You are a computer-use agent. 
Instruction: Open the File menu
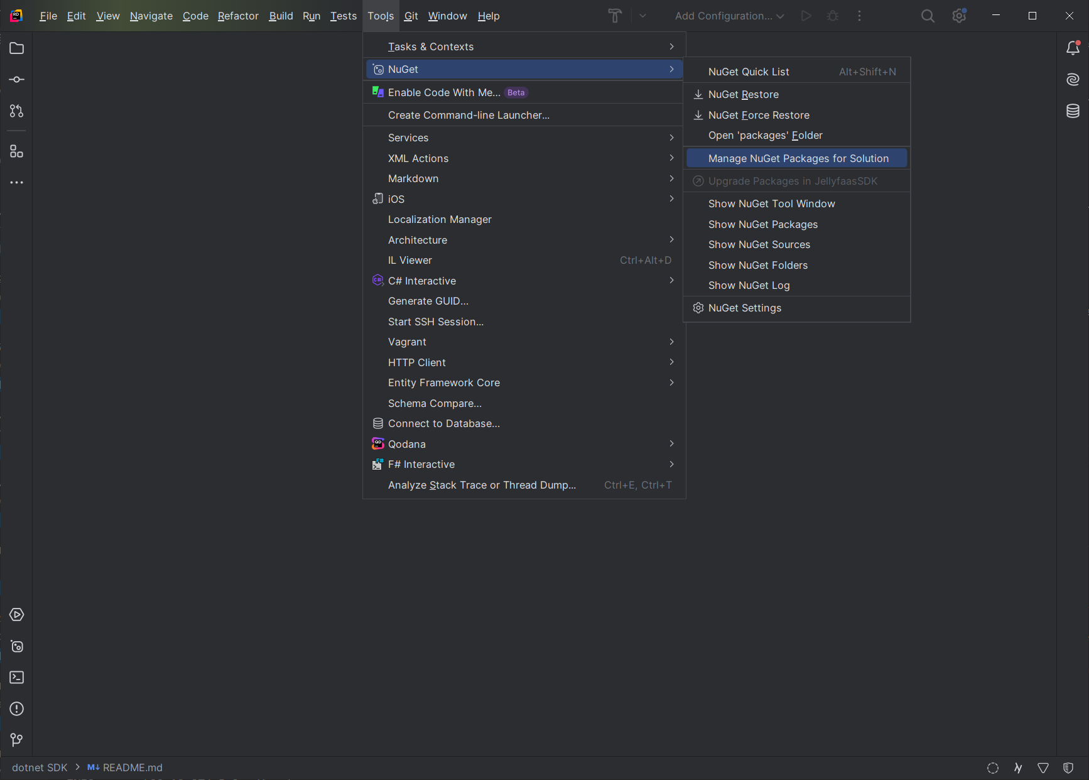coord(48,16)
